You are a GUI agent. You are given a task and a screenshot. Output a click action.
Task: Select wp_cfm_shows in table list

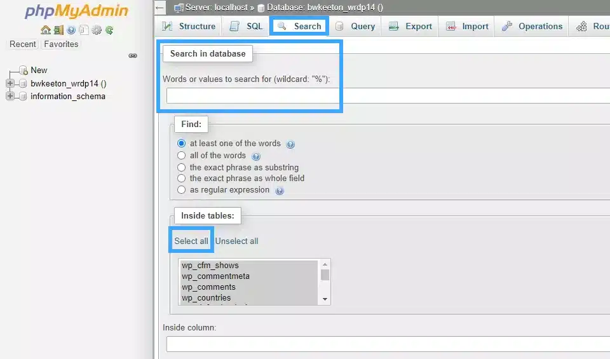[x=249, y=265]
